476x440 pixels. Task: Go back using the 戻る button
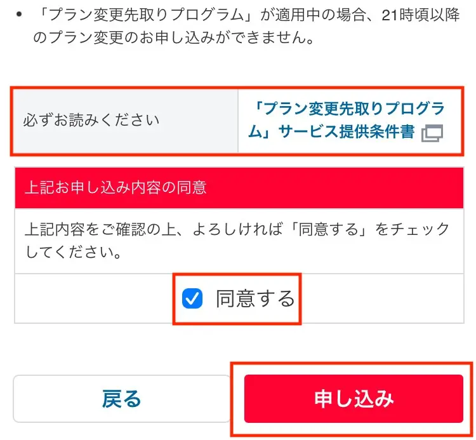(x=122, y=398)
